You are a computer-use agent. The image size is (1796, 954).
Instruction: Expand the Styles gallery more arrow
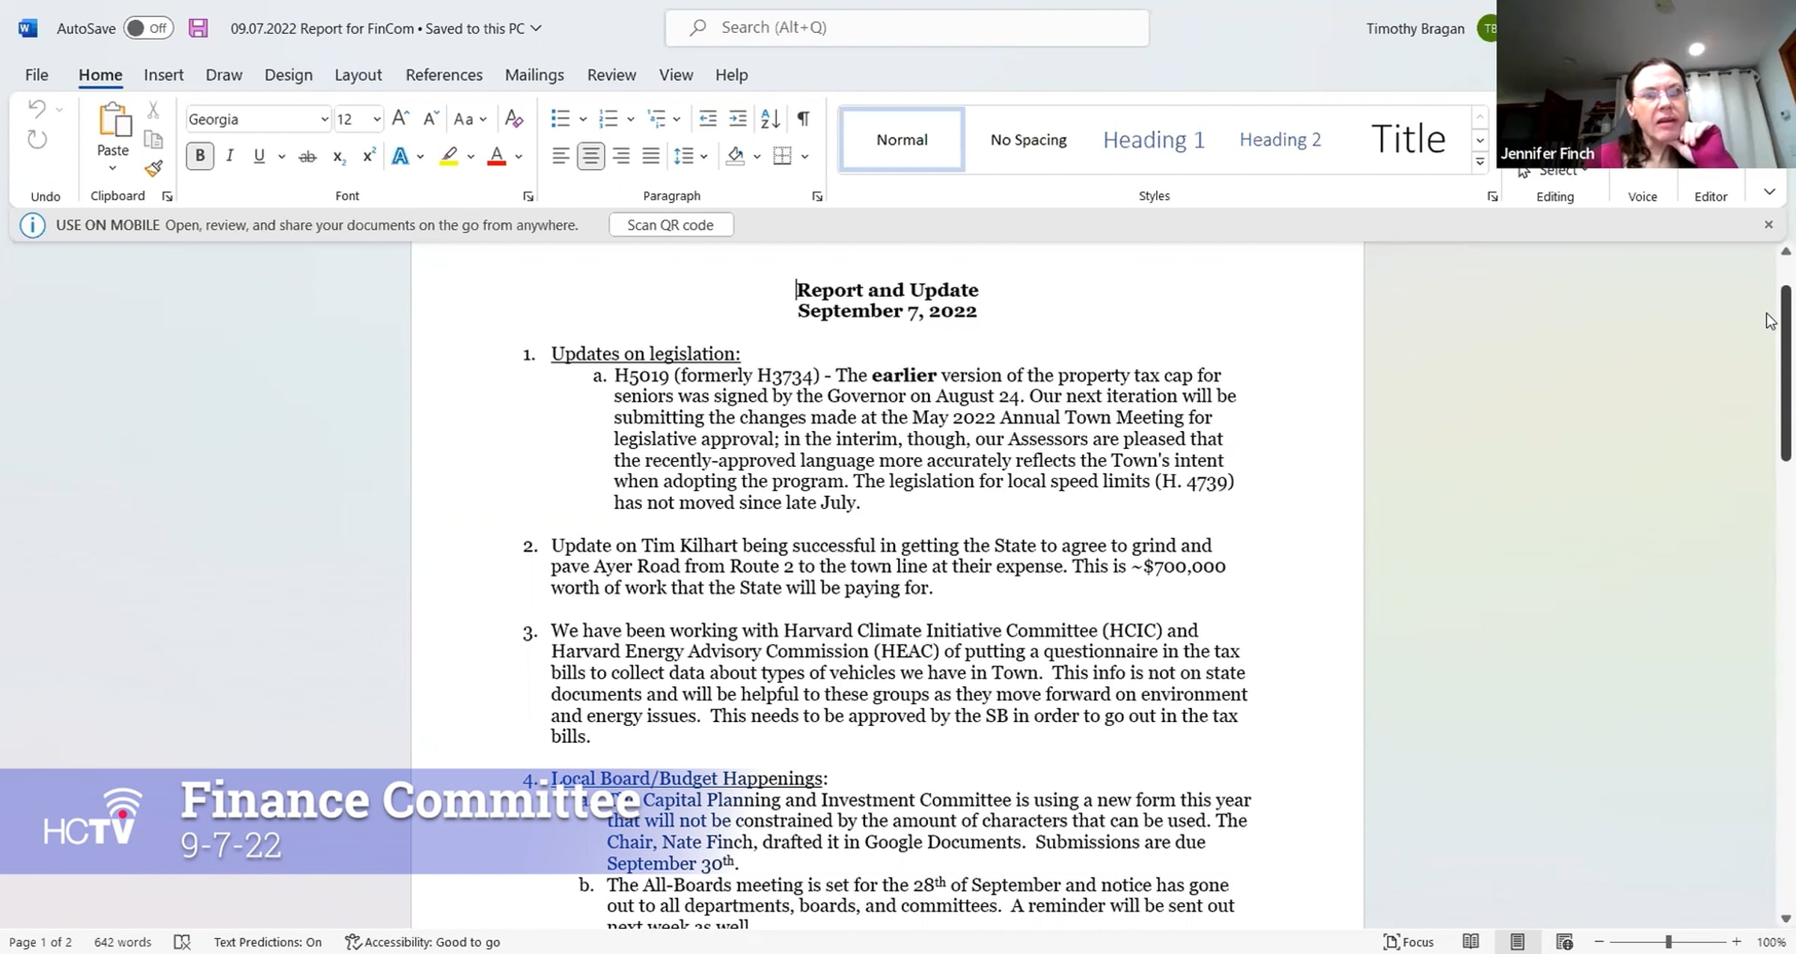point(1479,162)
